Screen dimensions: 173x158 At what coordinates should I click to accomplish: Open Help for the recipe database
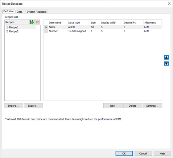click(x=162, y=153)
